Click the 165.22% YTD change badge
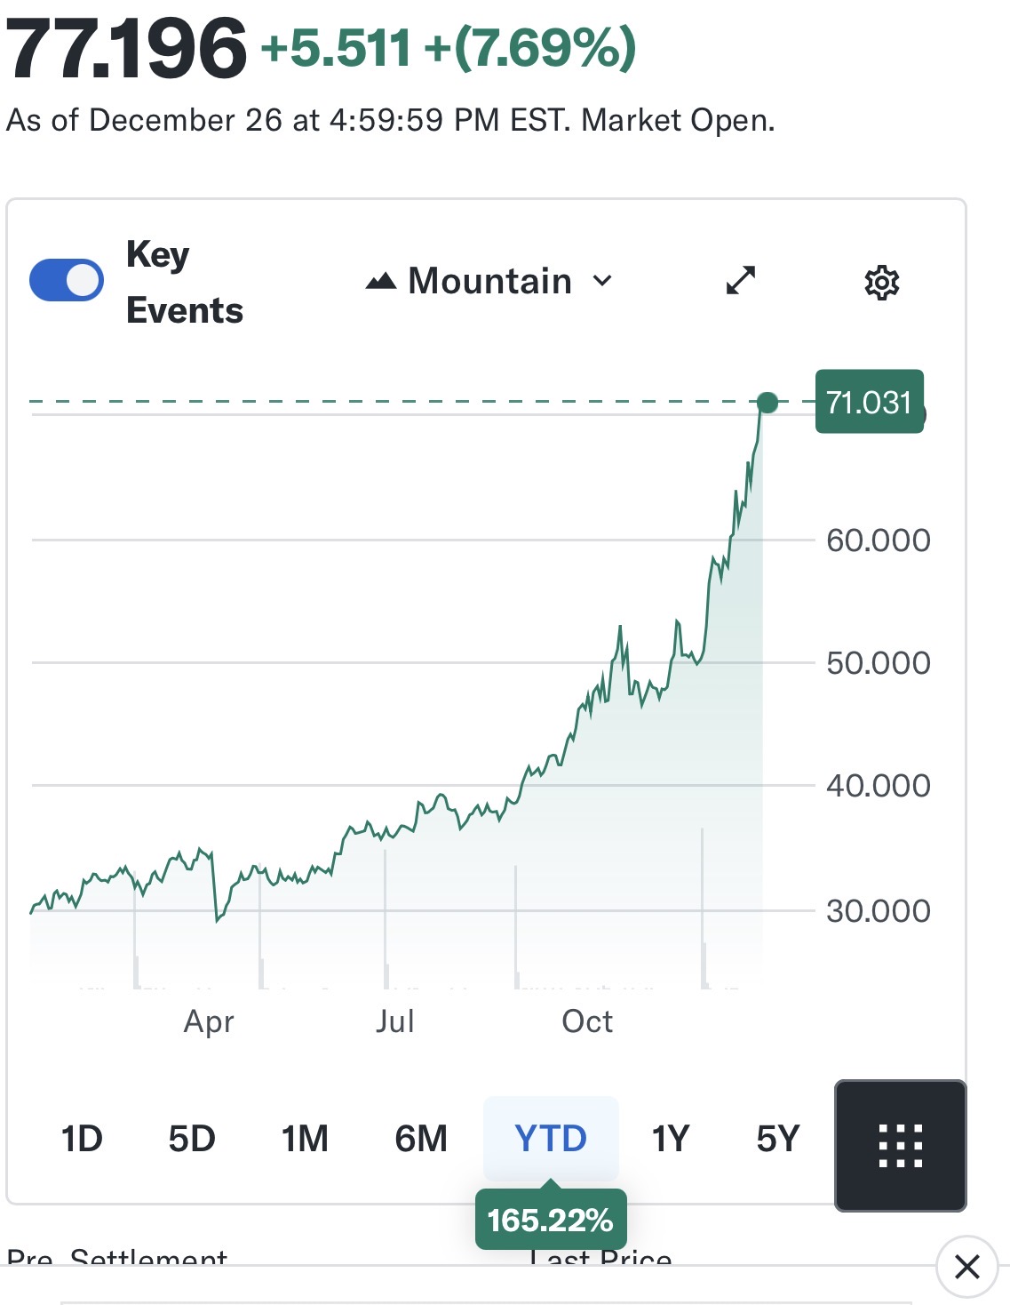 pyautogui.click(x=551, y=1220)
